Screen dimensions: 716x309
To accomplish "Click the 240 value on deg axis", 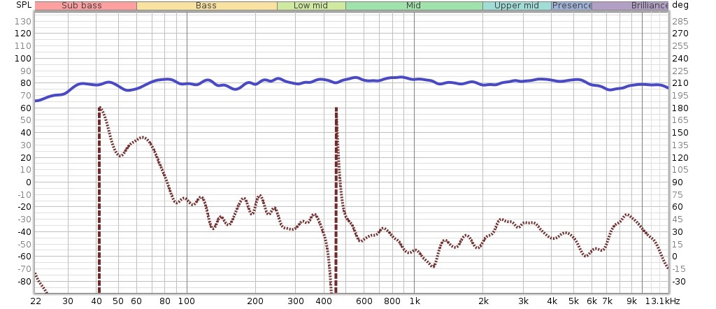I will 679,59.
